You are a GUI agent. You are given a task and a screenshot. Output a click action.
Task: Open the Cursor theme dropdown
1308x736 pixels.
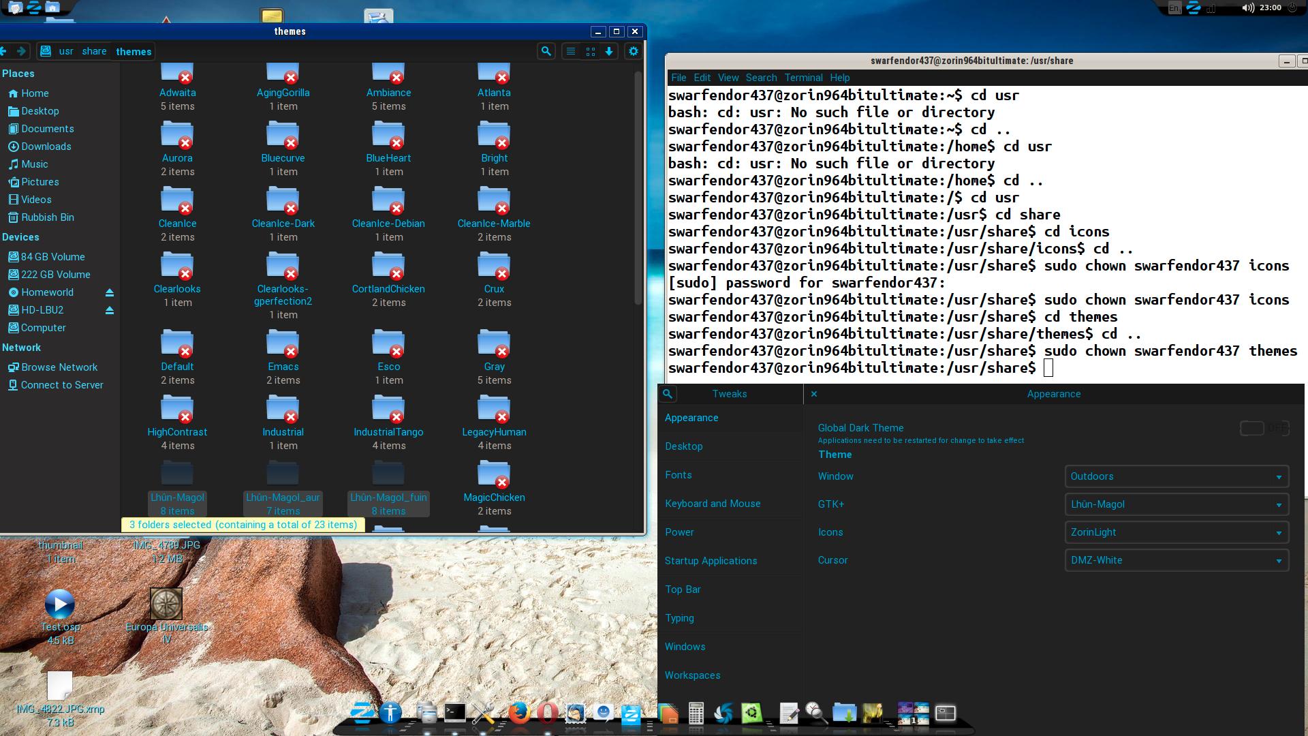[x=1176, y=560]
